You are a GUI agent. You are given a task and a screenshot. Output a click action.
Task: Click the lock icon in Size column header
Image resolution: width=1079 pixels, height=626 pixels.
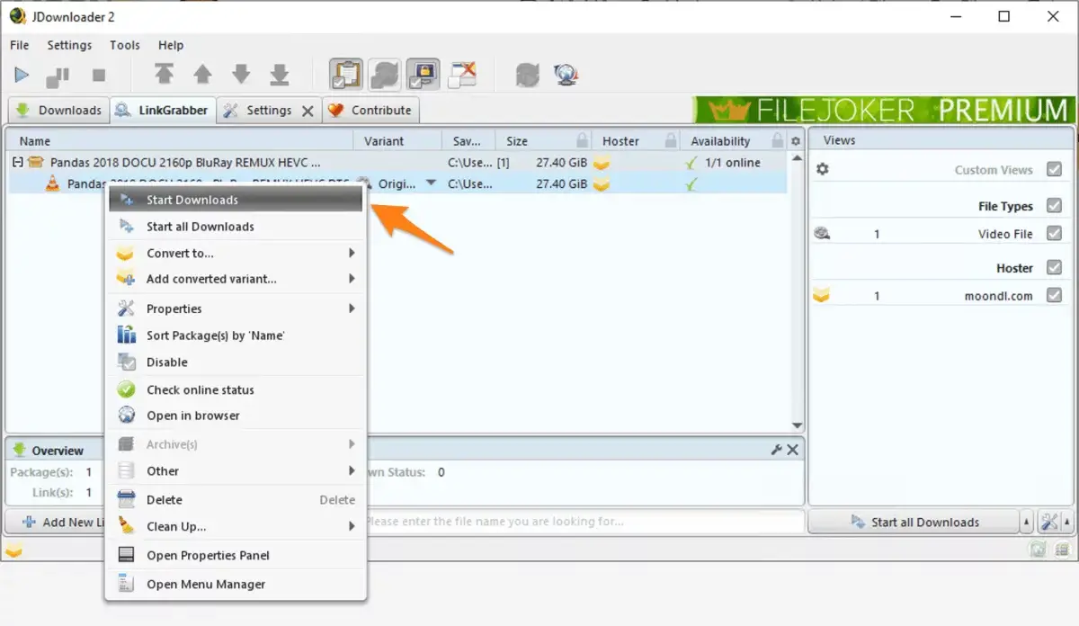coord(583,140)
